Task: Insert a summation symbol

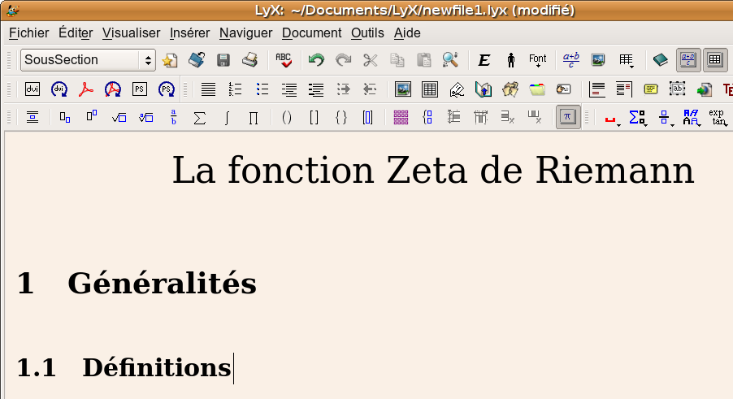Action: (199, 118)
